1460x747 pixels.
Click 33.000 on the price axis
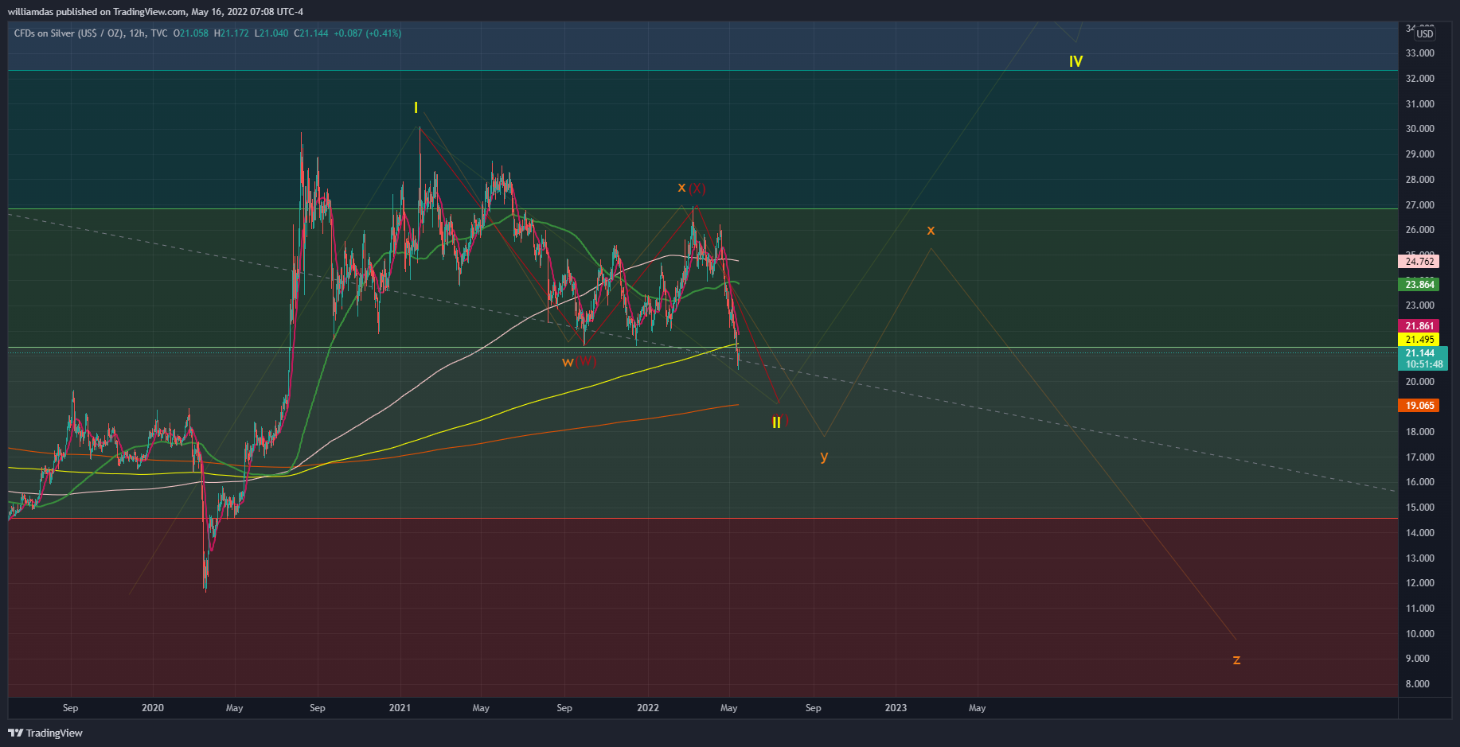click(x=1419, y=53)
